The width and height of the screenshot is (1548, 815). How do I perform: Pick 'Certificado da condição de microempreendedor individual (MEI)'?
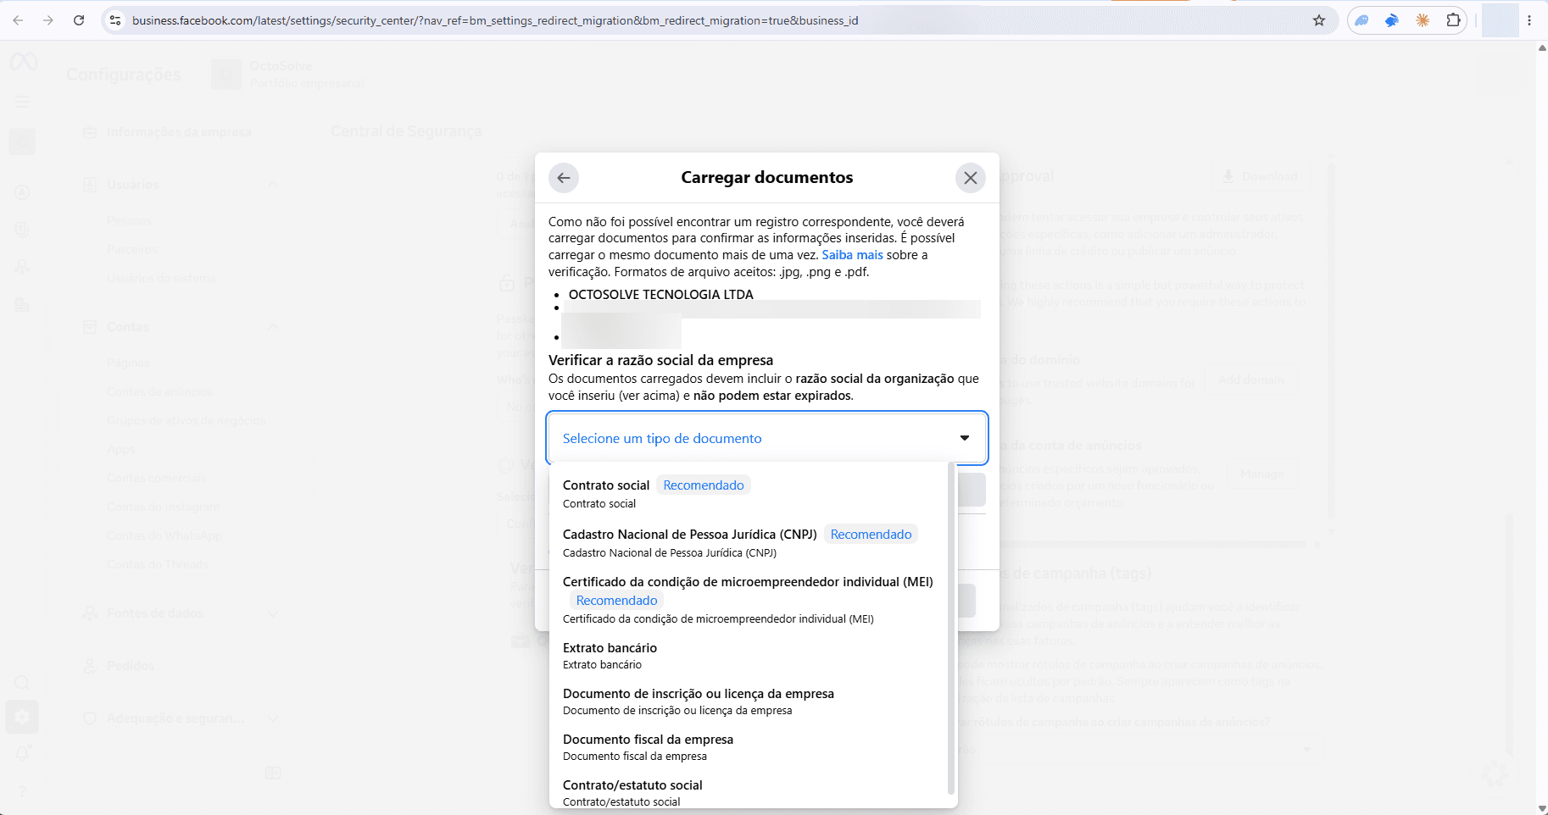[749, 600]
